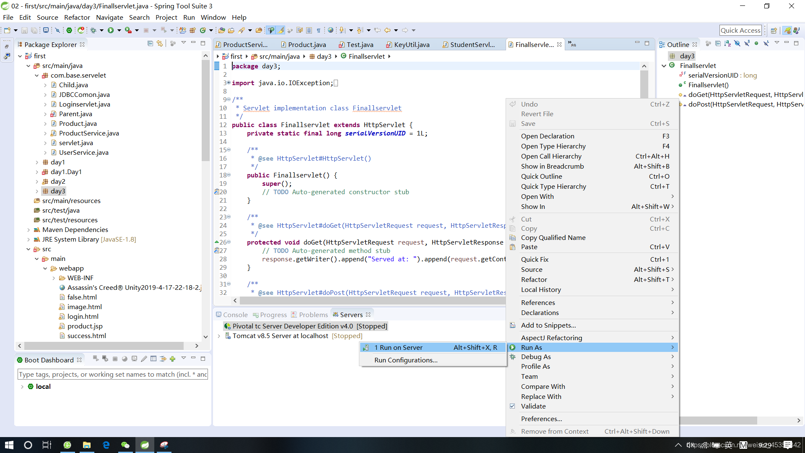Open the Refactor menu in menu bar

(x=77, y=17)
